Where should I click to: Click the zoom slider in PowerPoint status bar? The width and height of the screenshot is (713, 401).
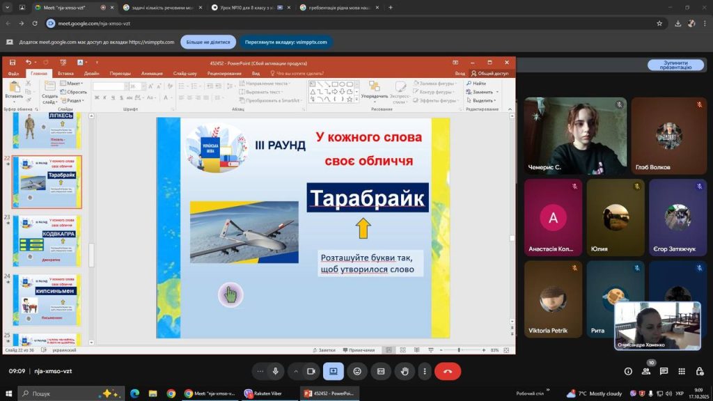click(x=458, y=350)
